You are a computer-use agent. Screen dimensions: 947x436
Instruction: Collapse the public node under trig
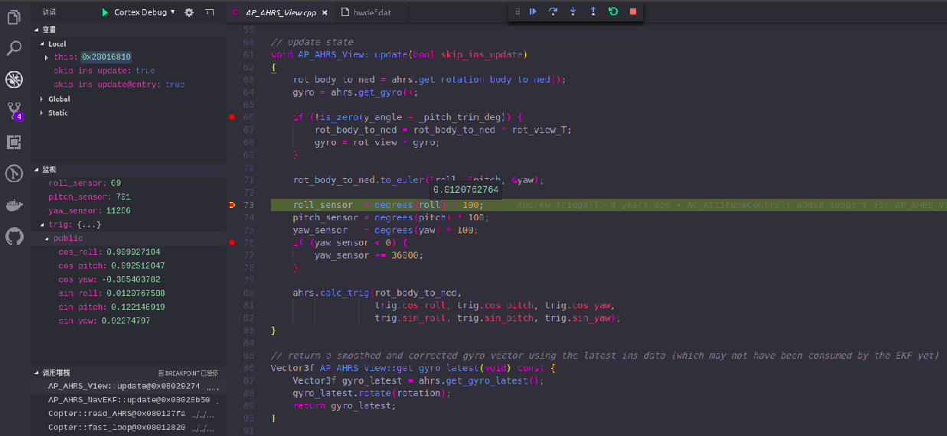47,238
